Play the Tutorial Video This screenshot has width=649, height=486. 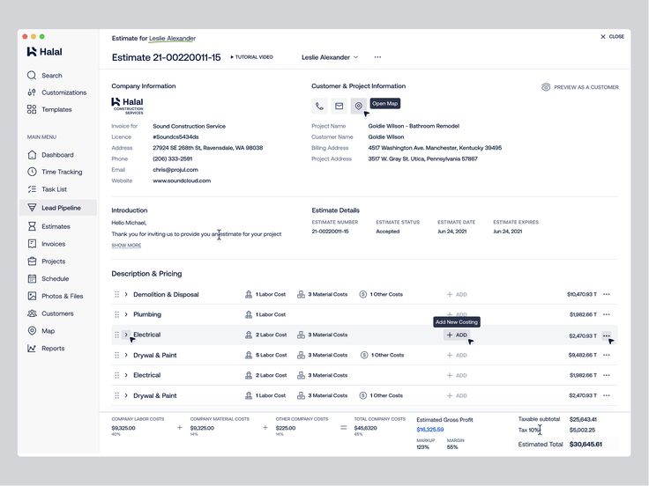[x=251, y=57]
